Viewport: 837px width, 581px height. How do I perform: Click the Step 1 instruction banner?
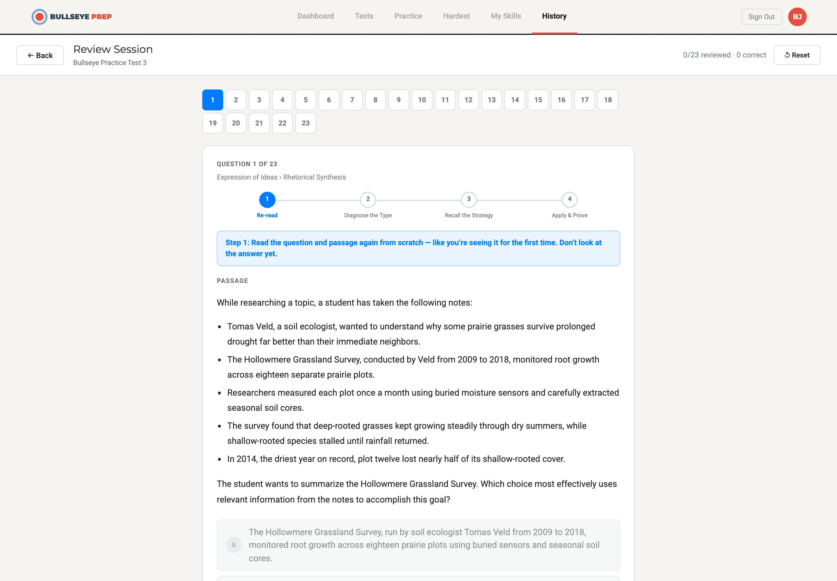point(418,248)
